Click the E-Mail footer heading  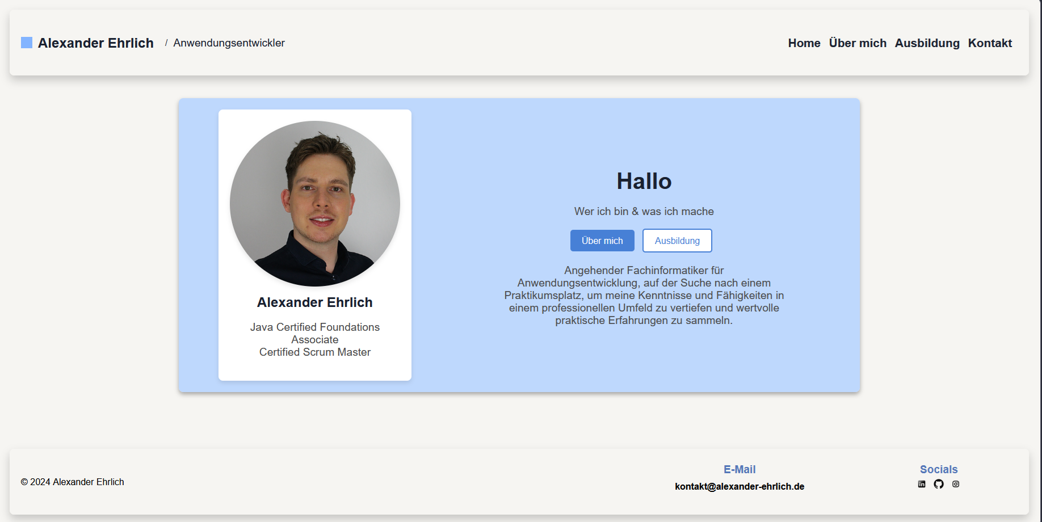pyautogui.click(x=740, y=469)
